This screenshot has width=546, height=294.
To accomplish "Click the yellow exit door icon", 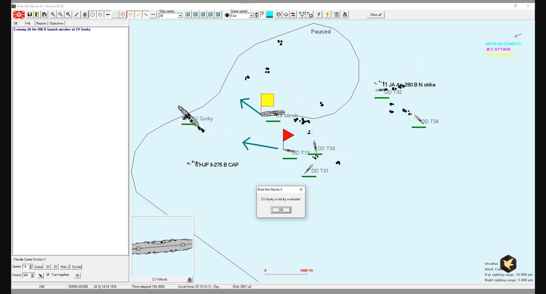I will coord(37,15).
